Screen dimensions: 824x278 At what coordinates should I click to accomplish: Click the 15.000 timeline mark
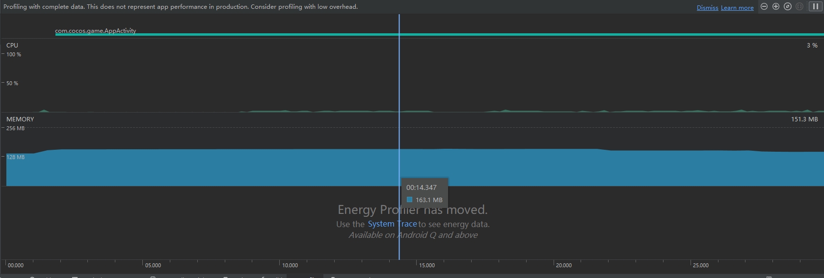click(426, 265)
